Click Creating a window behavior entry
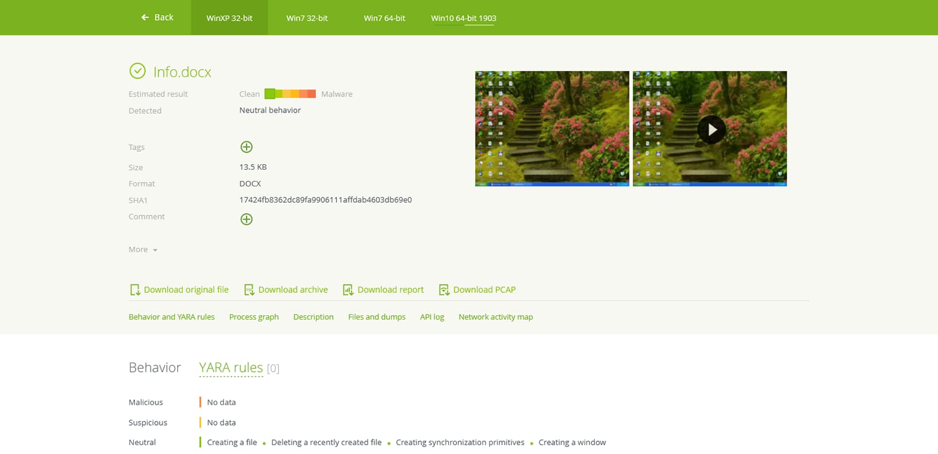 coord(572,442)
